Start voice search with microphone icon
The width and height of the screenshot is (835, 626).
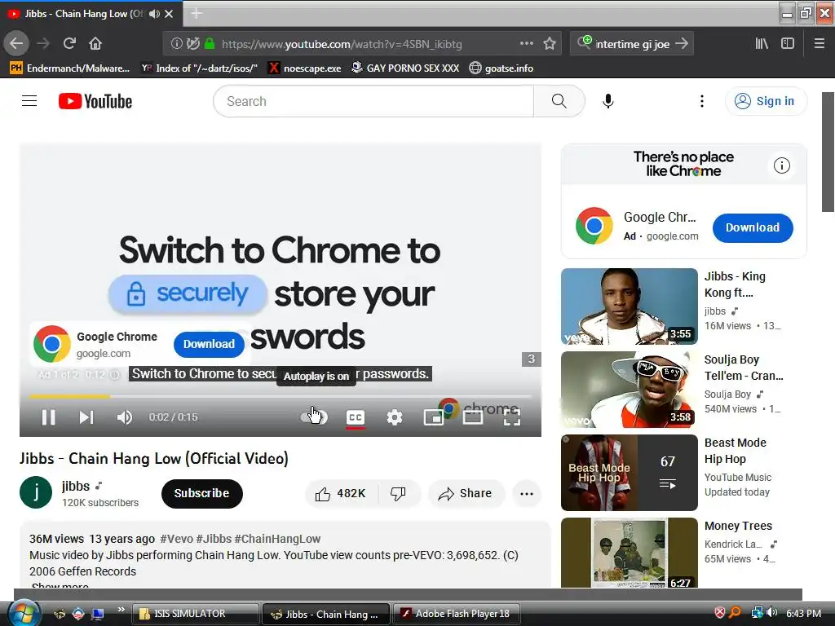click(x=608, y=101)
